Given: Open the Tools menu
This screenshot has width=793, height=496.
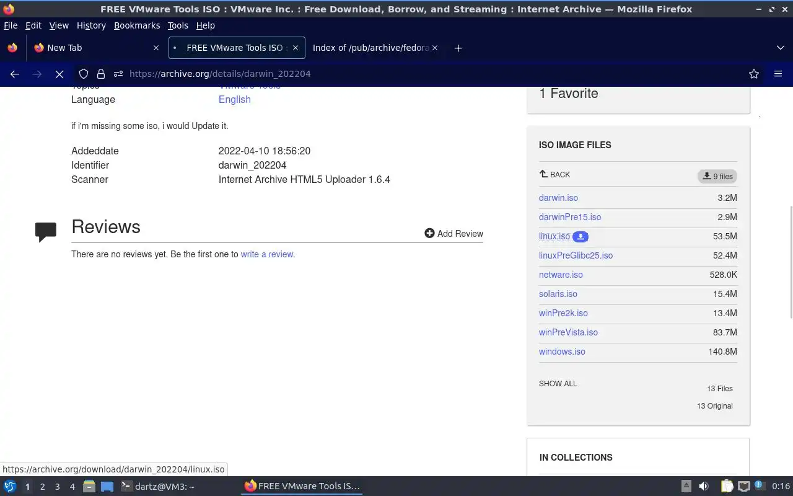Looking at the screenshot, I should (x=178, y=25).
